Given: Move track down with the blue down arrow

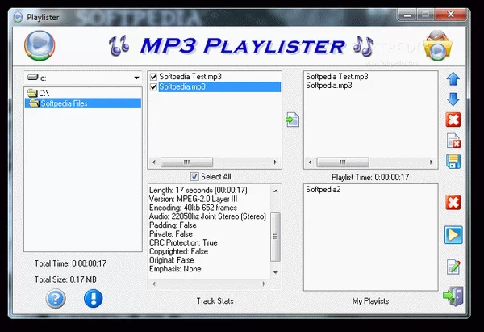Looking at the screenshot, I should click(453, 99).
